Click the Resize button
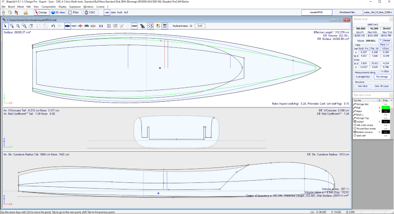The width and height of the screenshot is (394, 214). pos(387,40)
